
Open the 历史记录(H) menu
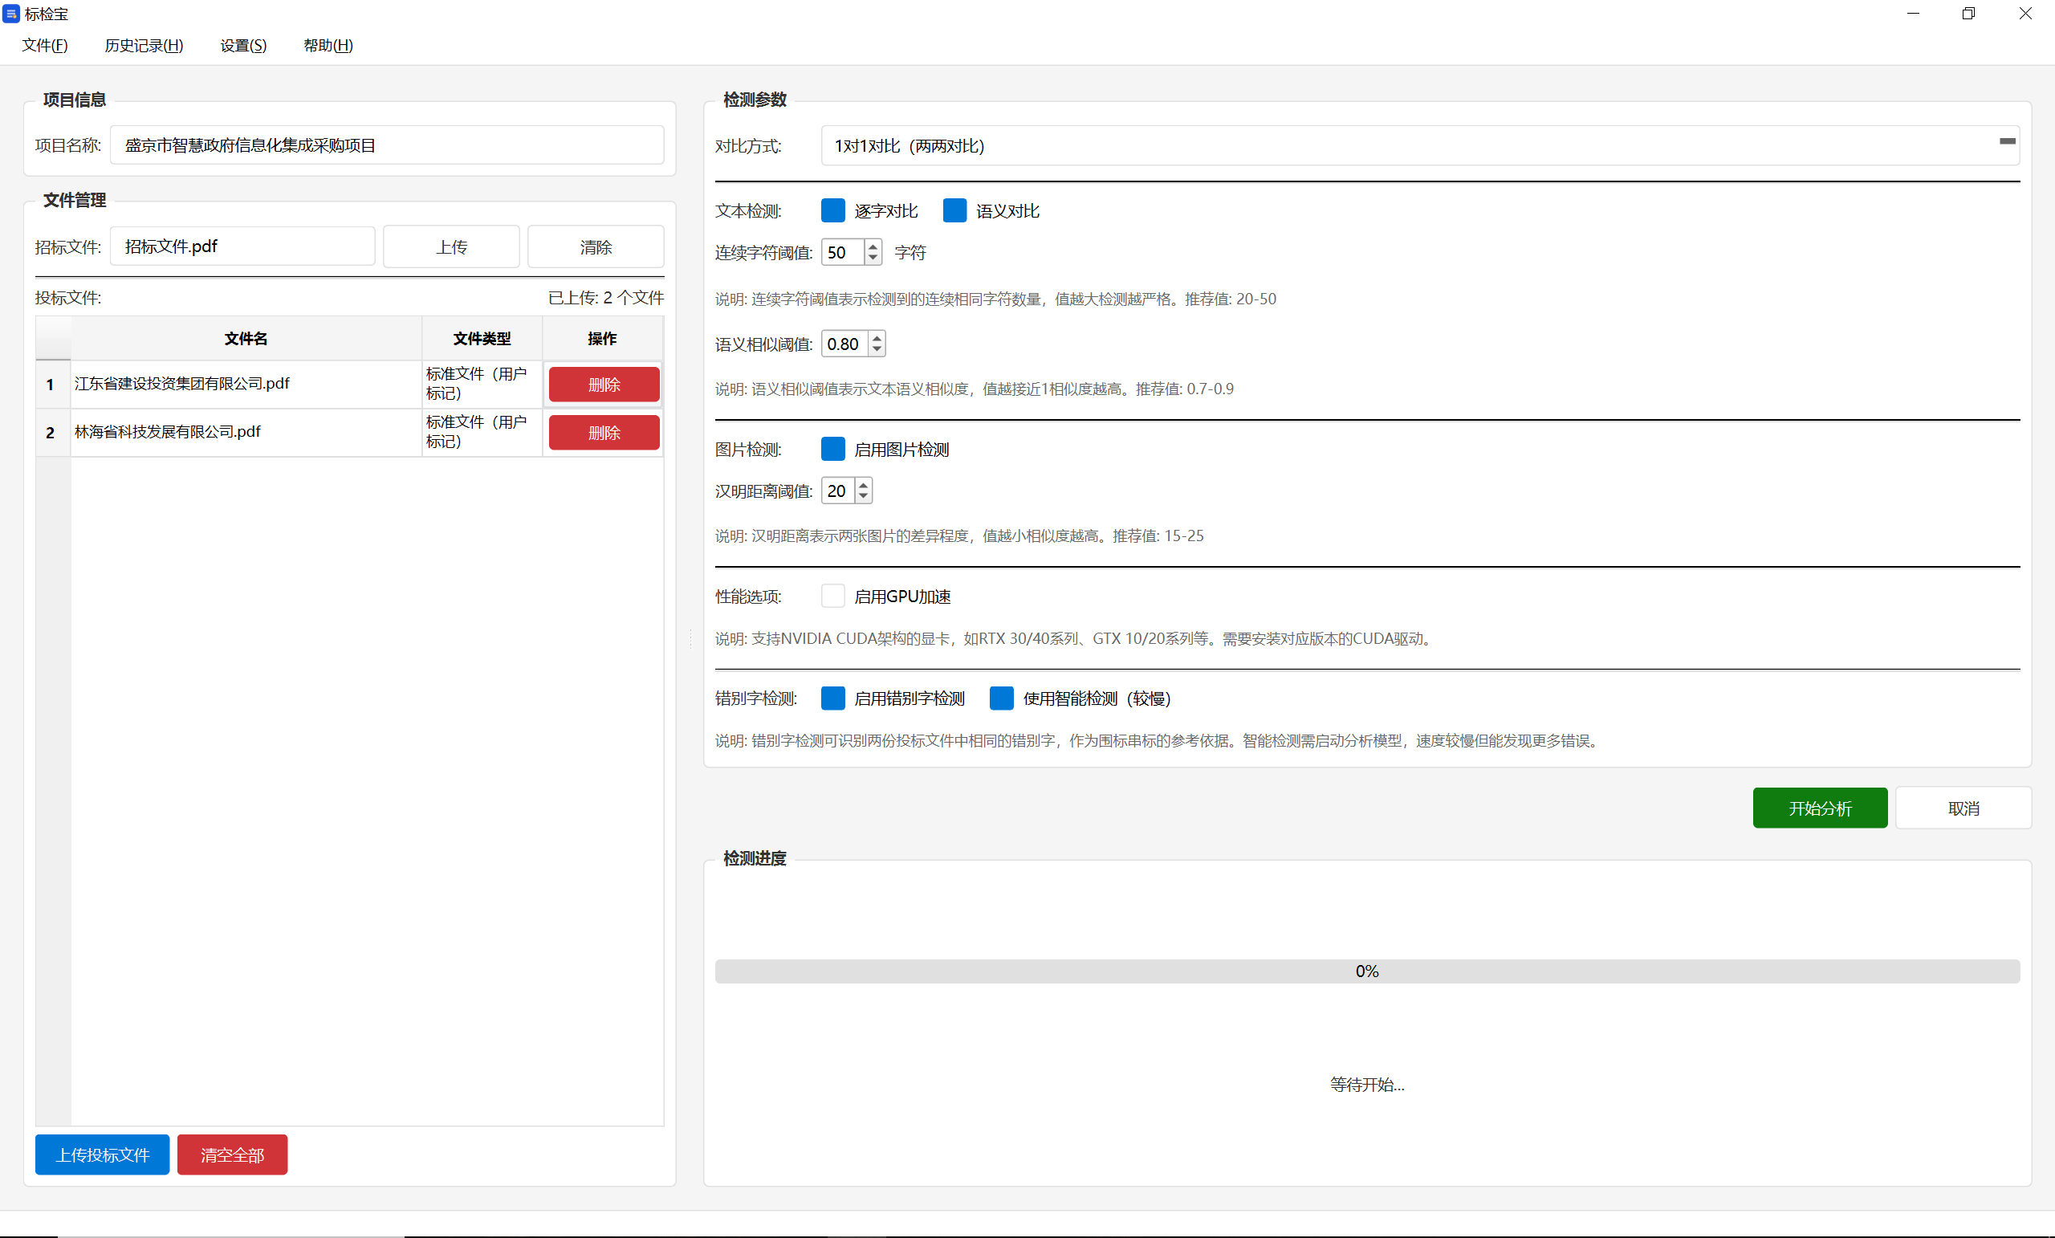[x=144, y=46]
